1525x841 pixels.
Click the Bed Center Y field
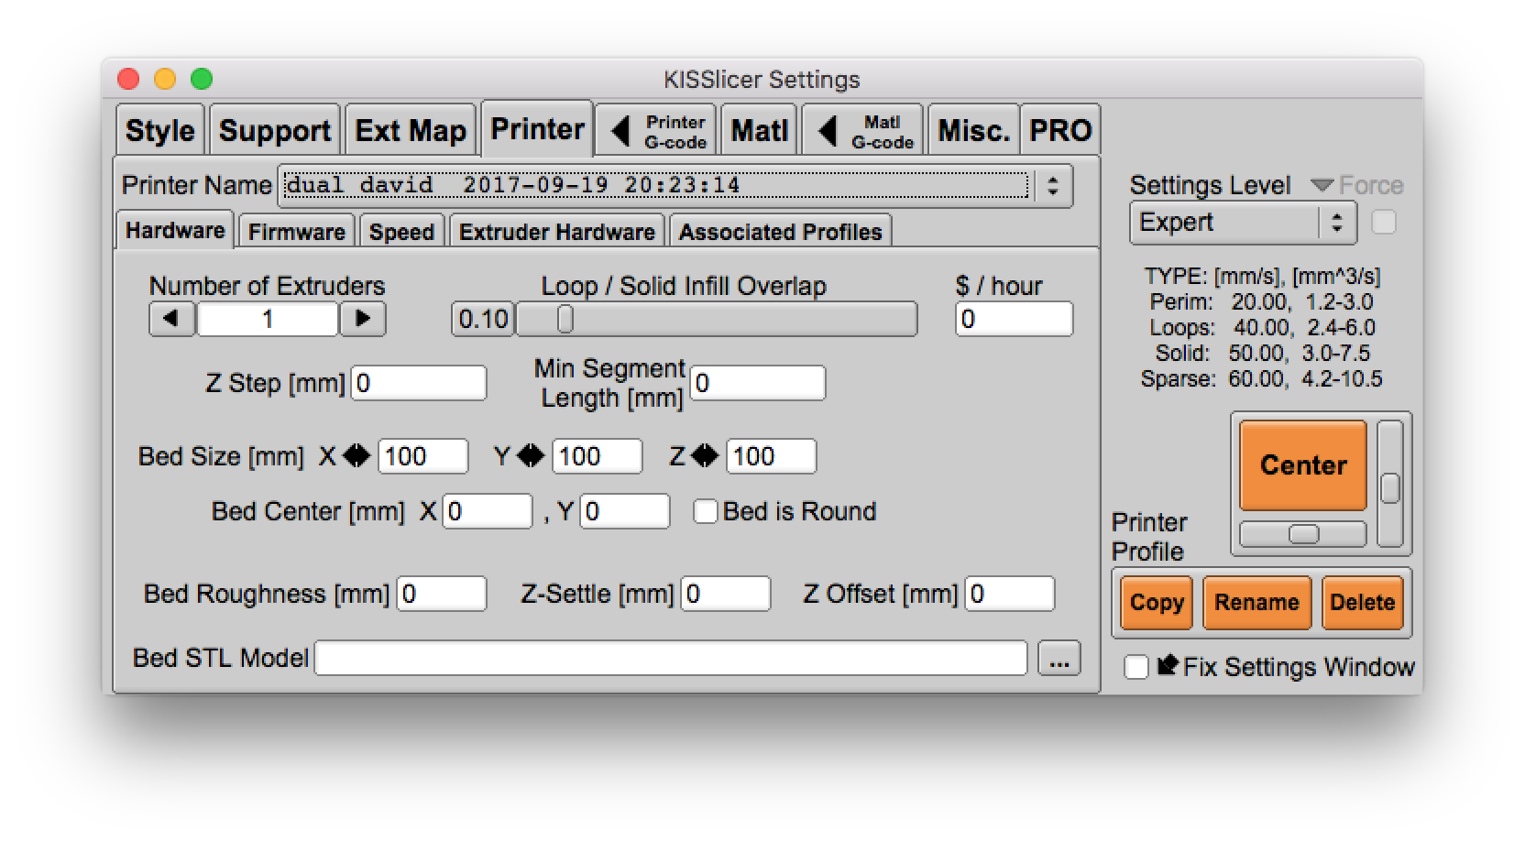pyautogui.click(x=625, y=511)
